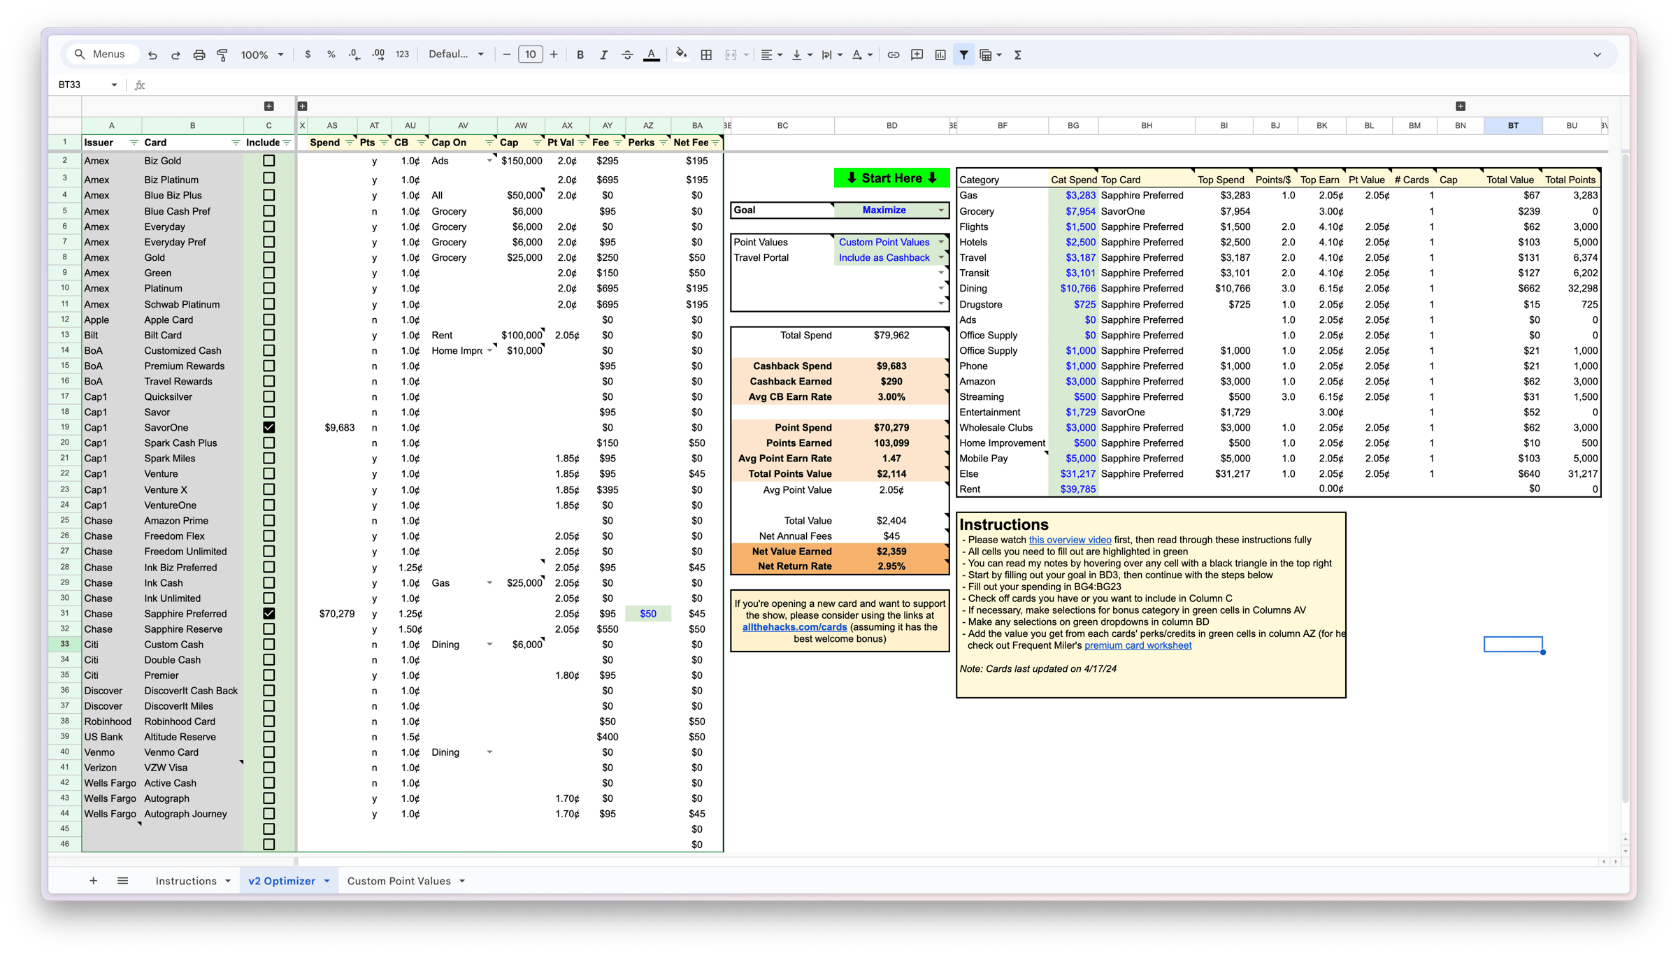Open the Cap On dropdown for Biz Gold
Screen dimensions: 1678x955
tap(489, 161)
